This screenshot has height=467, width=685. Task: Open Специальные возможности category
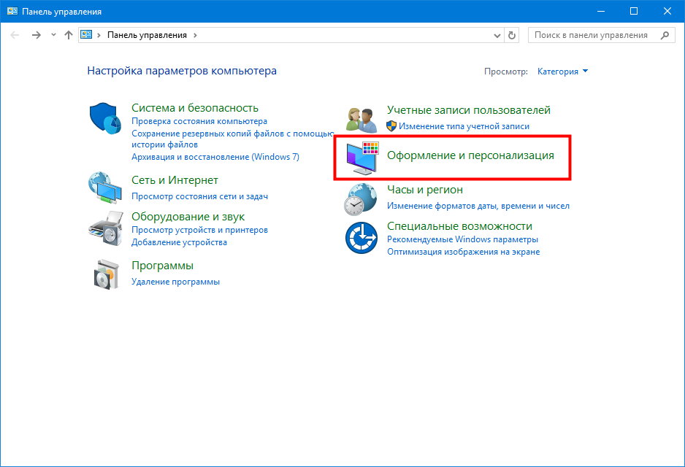[459, 226]
